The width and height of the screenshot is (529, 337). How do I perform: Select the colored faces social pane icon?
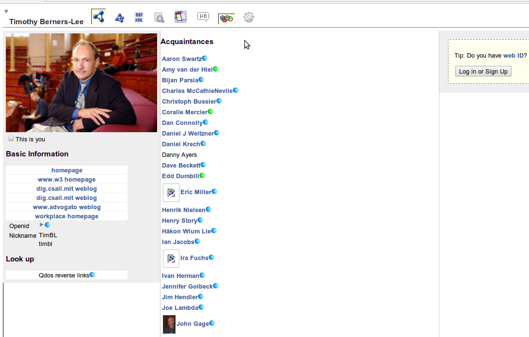[x=226, y=18]
